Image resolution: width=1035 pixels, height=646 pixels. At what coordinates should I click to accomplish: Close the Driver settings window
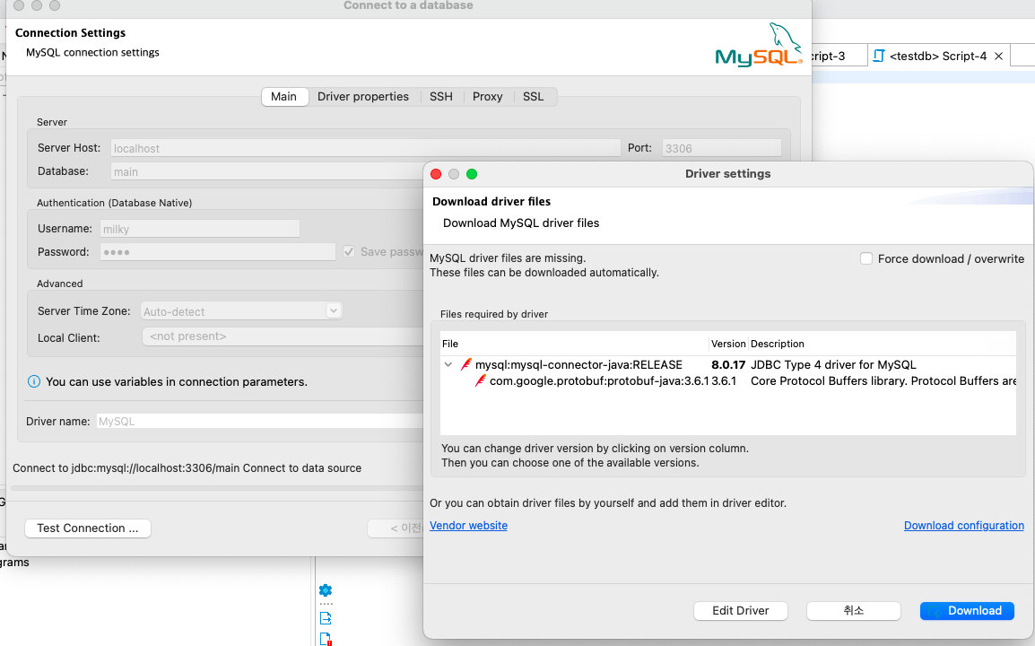pyautogui.click(x=436, y=174)
